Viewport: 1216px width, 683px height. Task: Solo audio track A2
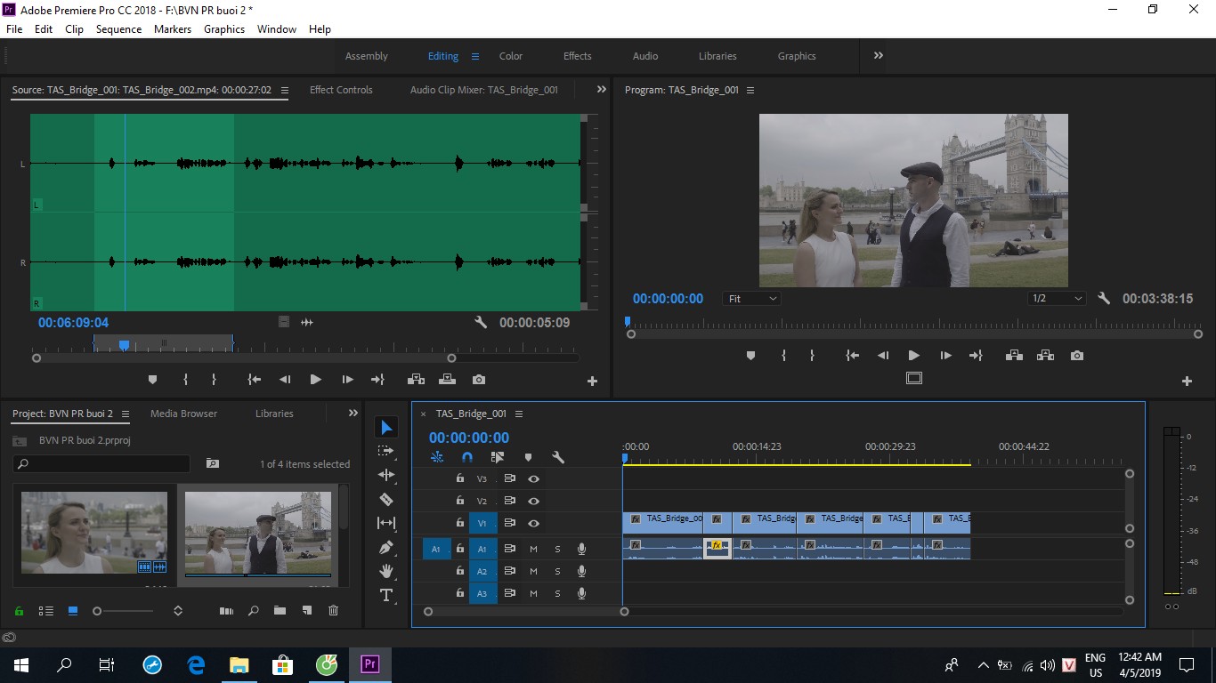point(557,571)
